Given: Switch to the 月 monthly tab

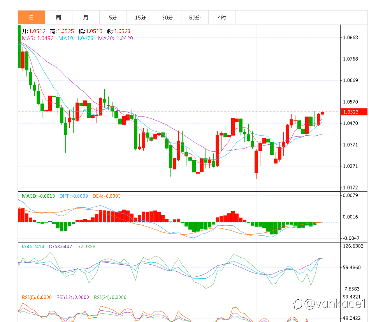Looking at the screenshot, I should coord(86,18).
